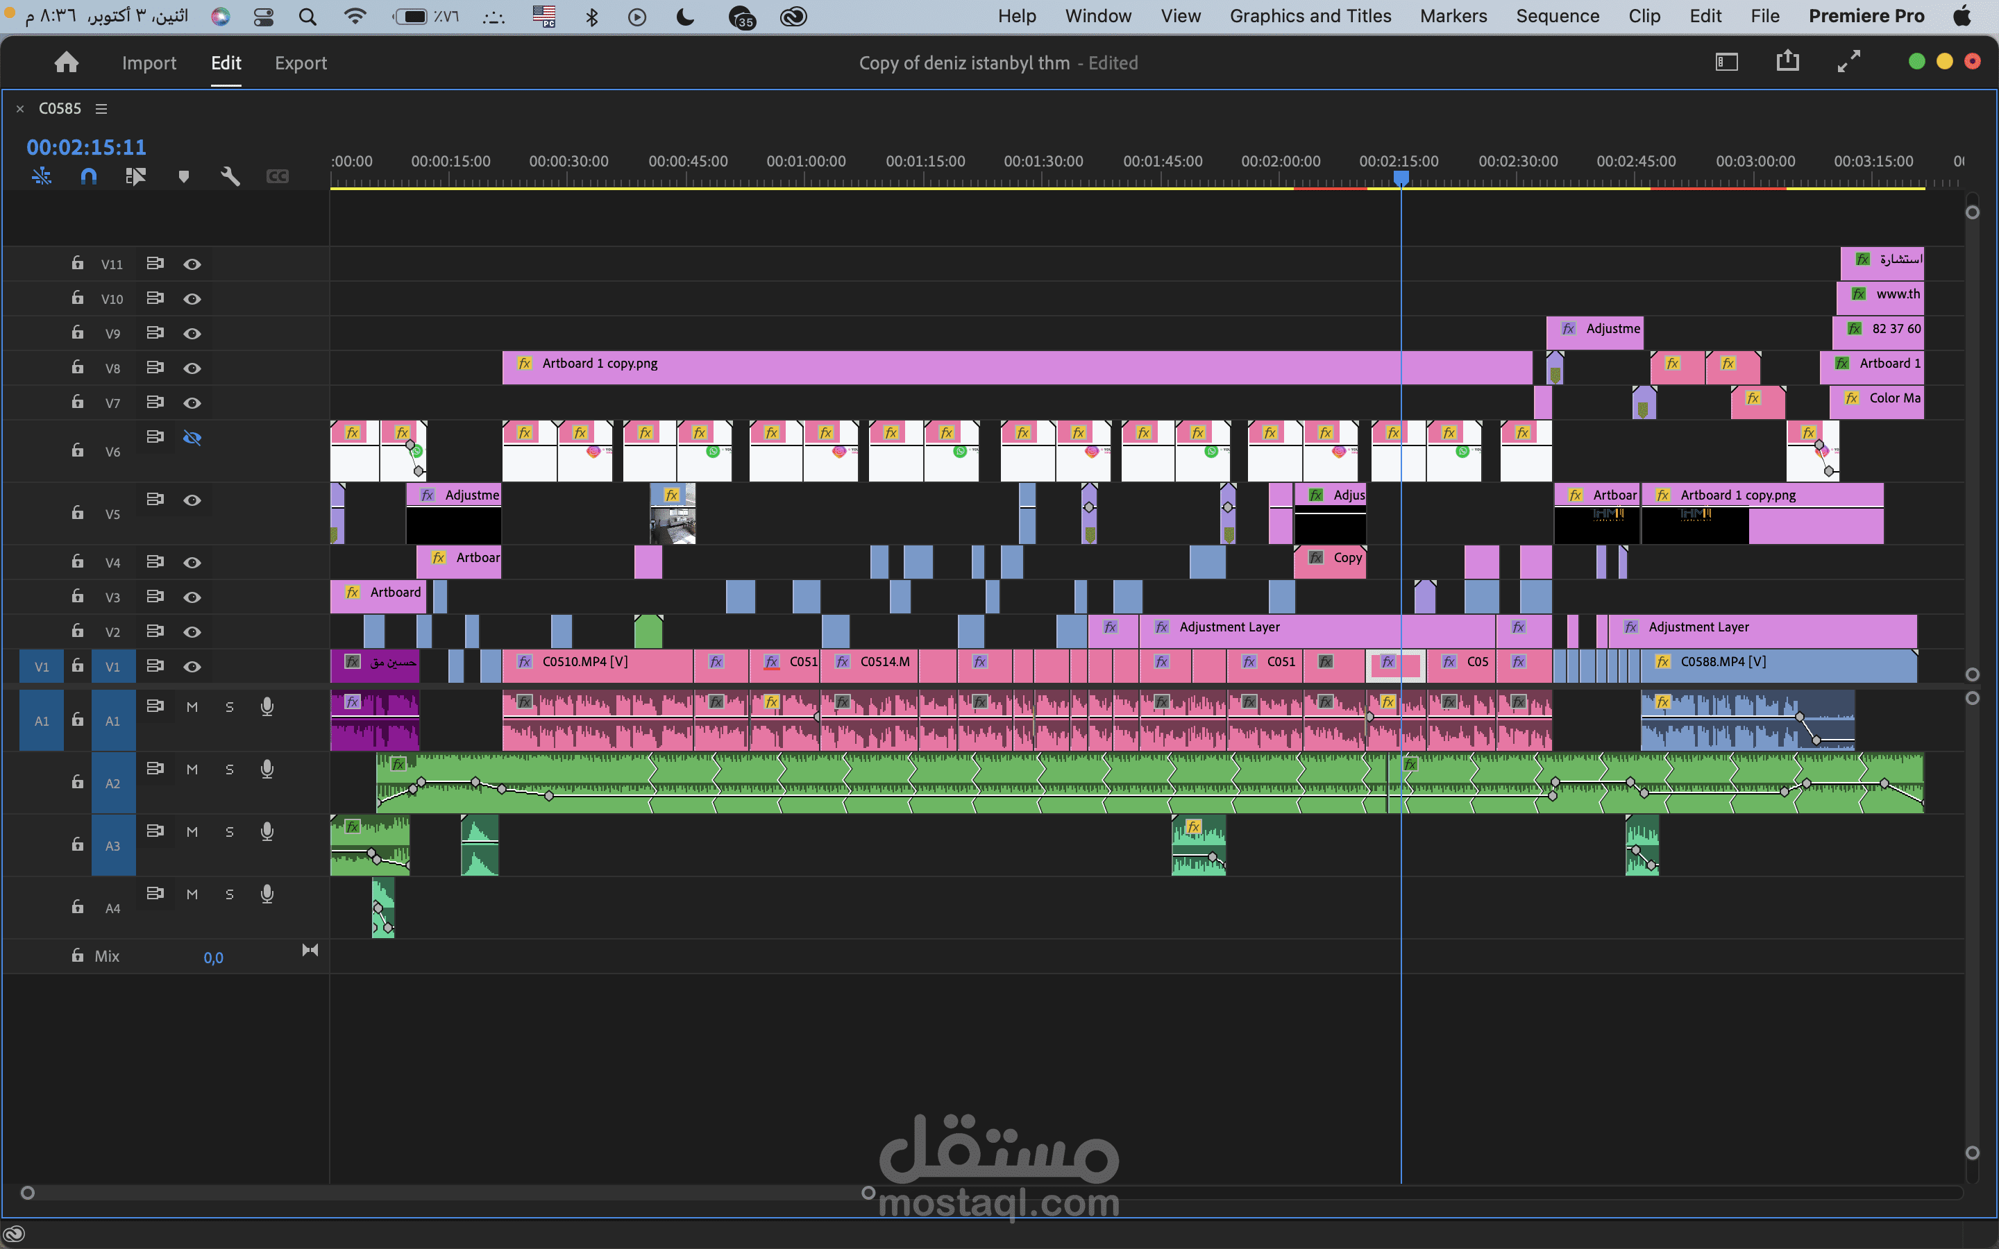1999x1249 pixels.
Task: Click left handle of horizontal zoom scrollbar
Action: tap(27, 1193)
